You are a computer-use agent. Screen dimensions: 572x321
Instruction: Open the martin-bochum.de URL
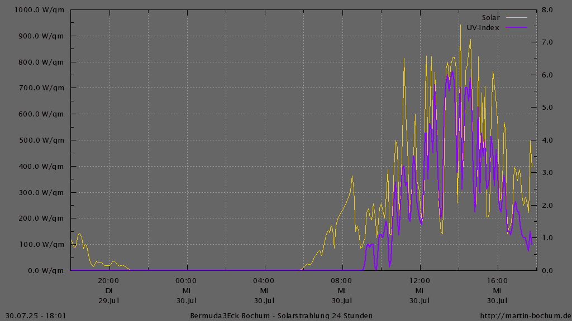click(x=526, y=316)
